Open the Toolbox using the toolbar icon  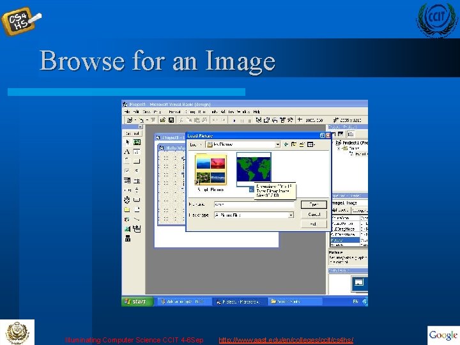(x=291, y=120)
